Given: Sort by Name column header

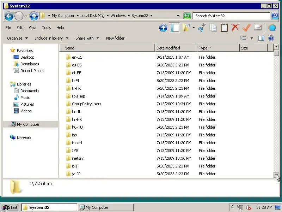Looking at the screenshot, I should (107, 48).
